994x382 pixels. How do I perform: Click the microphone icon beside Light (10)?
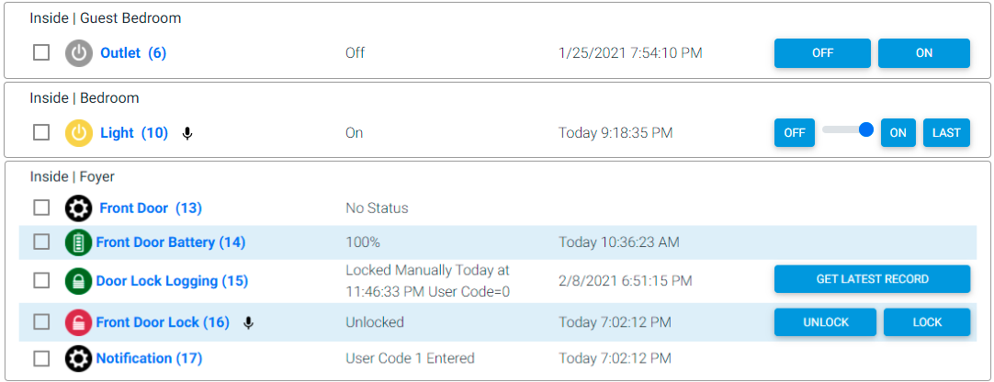(186, 134)
